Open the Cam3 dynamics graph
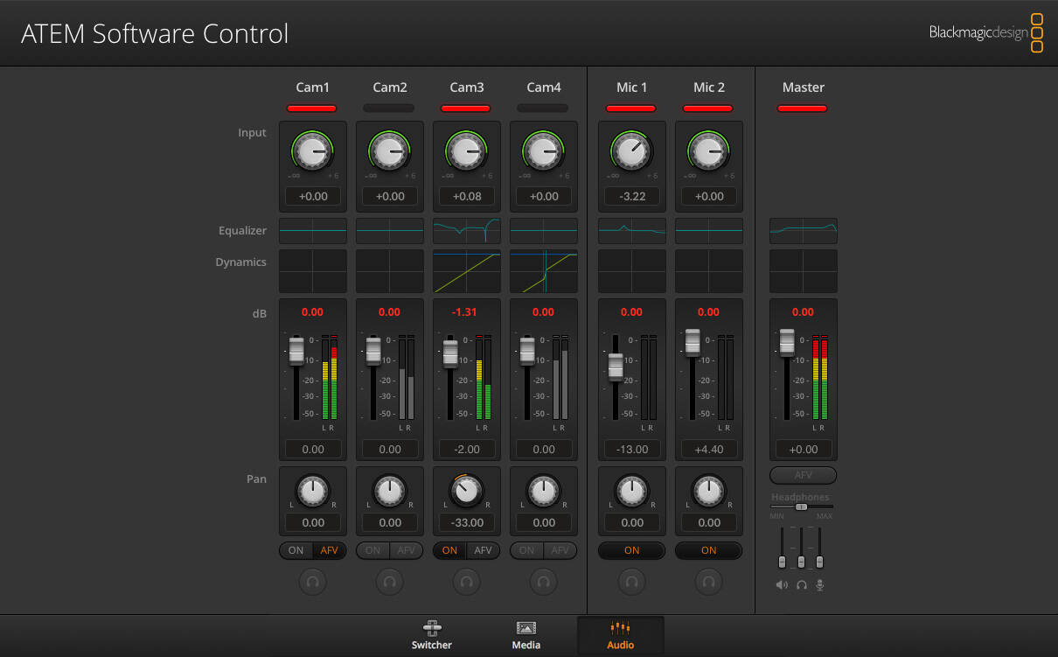Viewport: 1058px width, 657px height. (x=467, y=271)
